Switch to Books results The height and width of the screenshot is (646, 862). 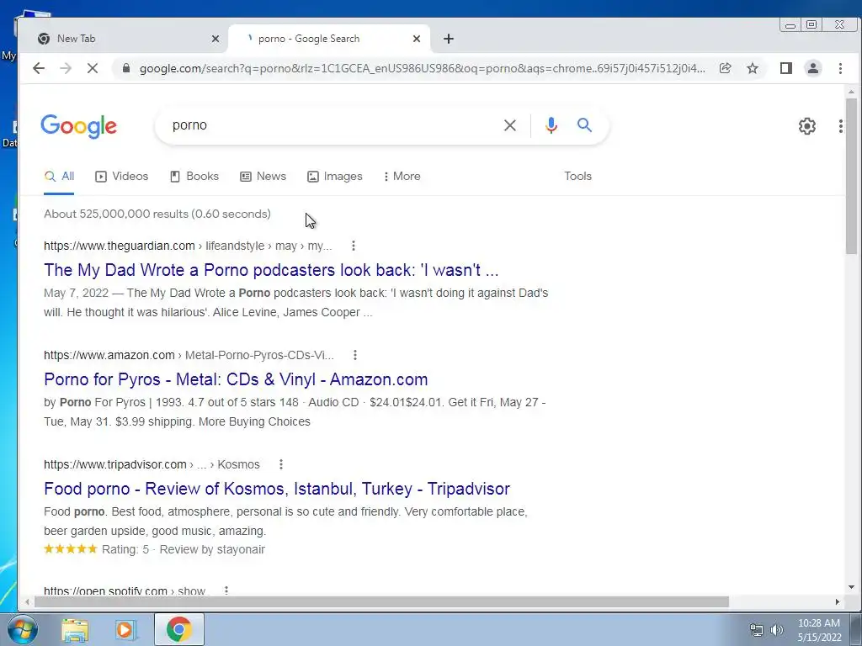click(x=194, y=177)
